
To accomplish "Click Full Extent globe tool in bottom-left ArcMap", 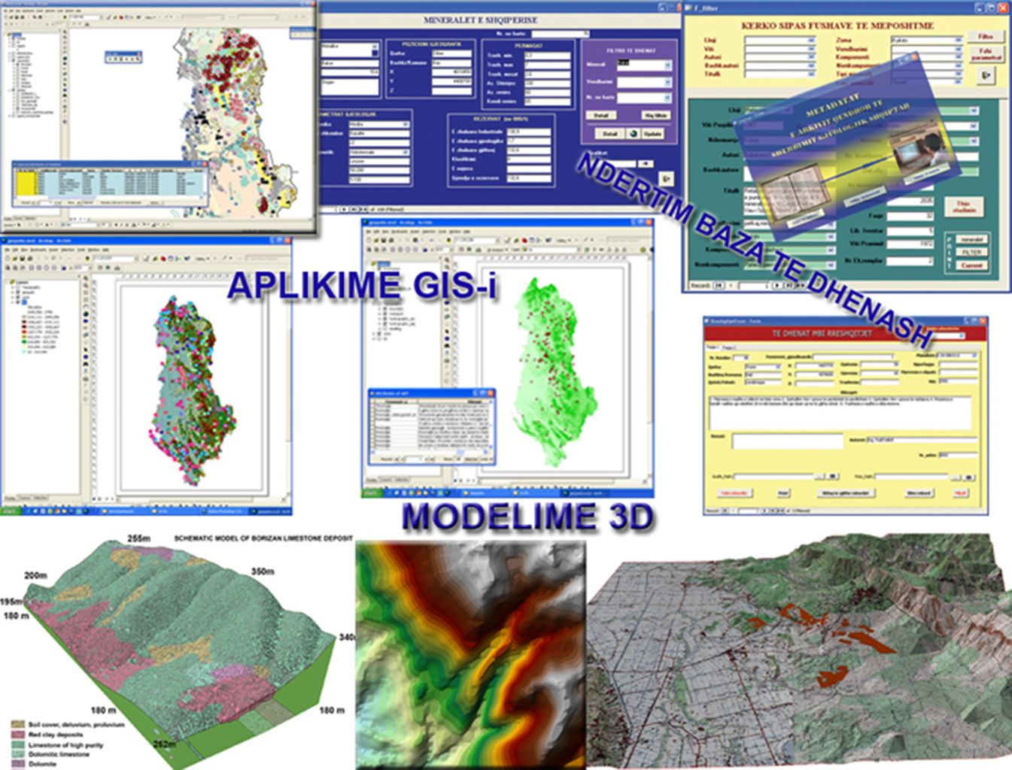I will [87, 314].
